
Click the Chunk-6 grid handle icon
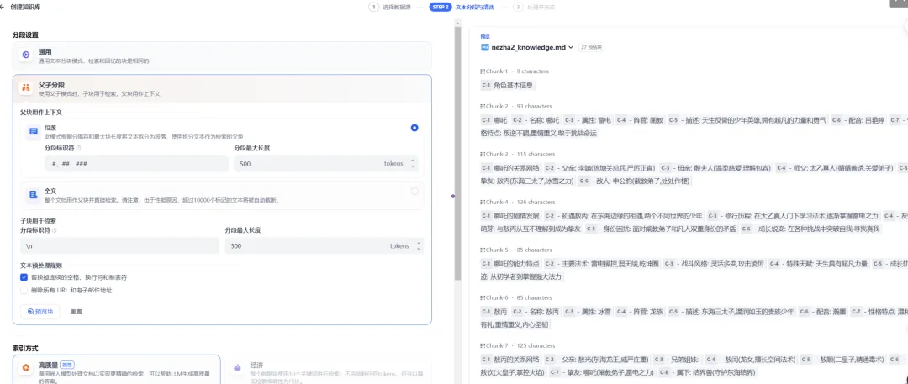483,297
